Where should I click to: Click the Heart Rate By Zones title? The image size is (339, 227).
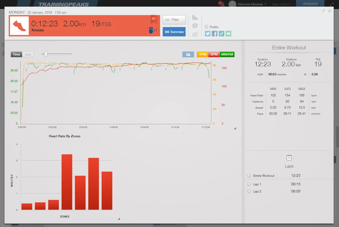click(65, 136)
